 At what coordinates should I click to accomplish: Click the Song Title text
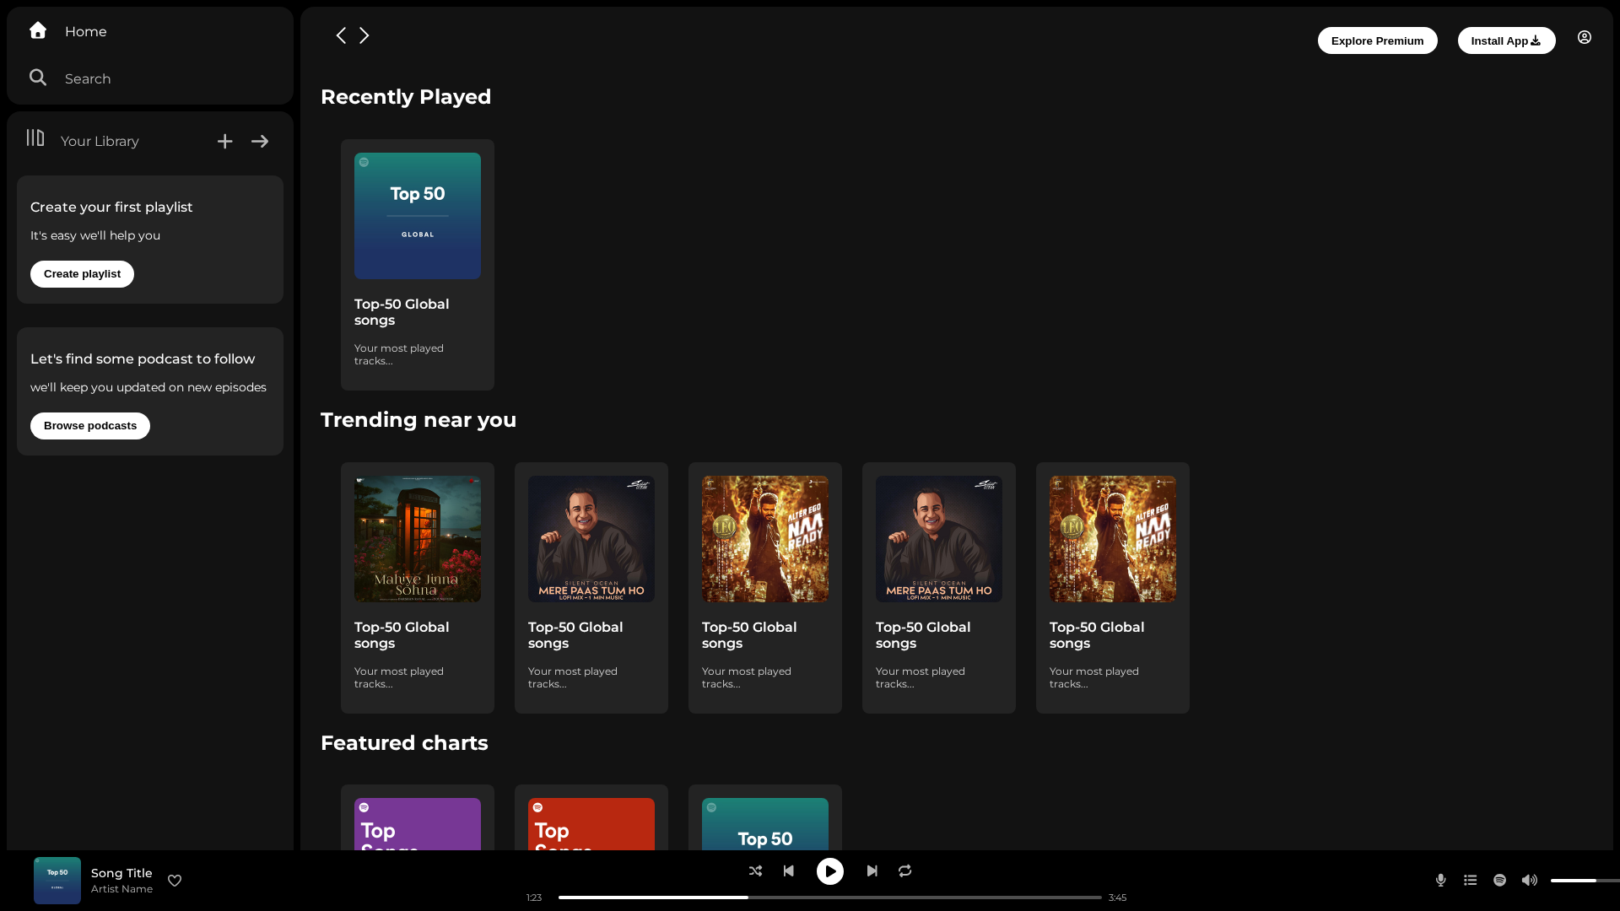coord(121,873)
